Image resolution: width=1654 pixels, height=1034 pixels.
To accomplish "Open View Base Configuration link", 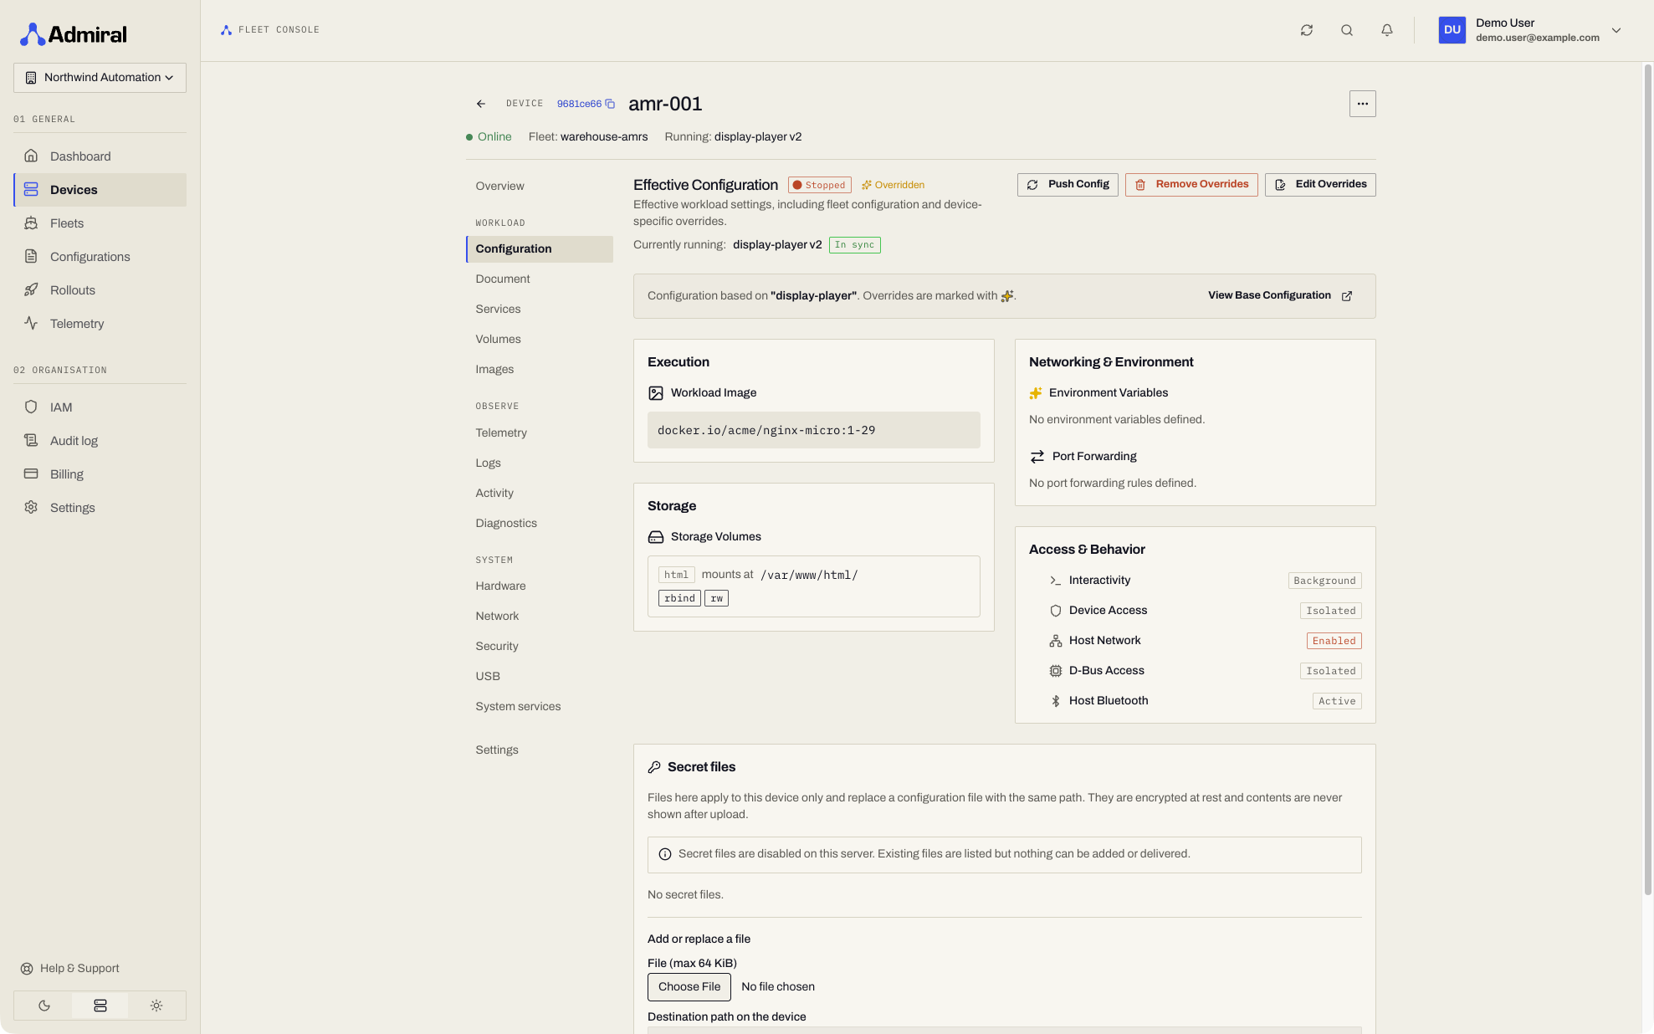I will click(1279, 296).
